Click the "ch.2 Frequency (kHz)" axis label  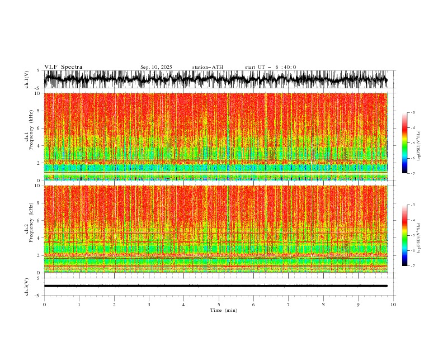pyautogui.click(x=30, y=222)
